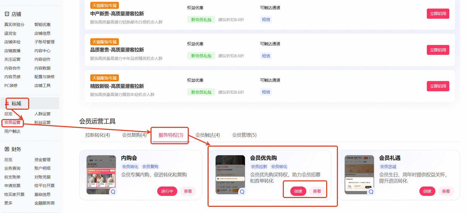Open 金融服务测 in the 财务 section

pos(44,203)
